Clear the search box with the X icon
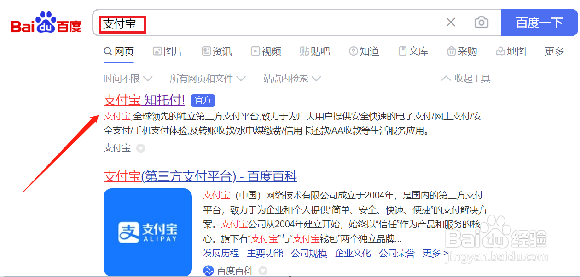Viewport: 580px width, 277px height. (451, 22)
